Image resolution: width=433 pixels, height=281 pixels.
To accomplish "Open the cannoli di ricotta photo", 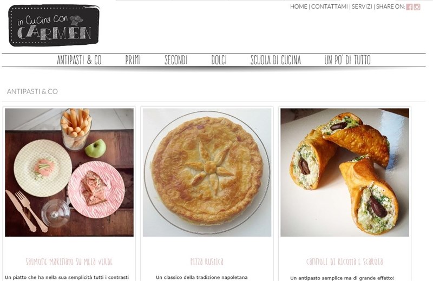I will coord(345,172).
